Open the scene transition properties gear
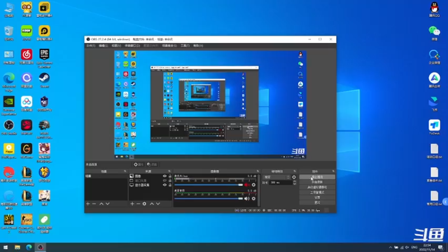The width and height of the screenshot is (448, 252). (x=294, y=177)
